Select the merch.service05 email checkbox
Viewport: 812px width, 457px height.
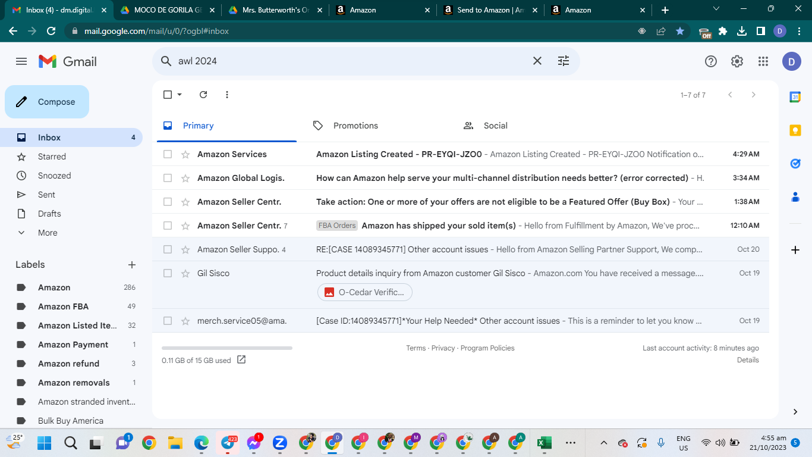(168, 321)
